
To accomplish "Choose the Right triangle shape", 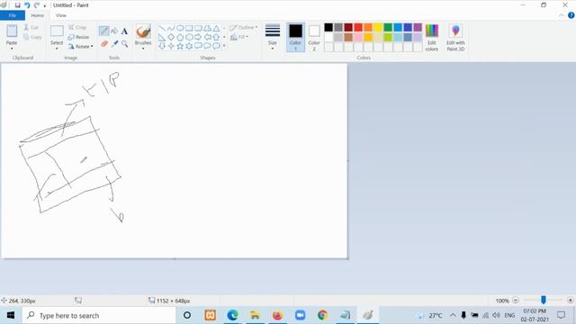I will pos(162,37).
